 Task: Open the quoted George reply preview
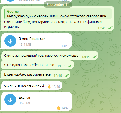(x=58, y=14)
